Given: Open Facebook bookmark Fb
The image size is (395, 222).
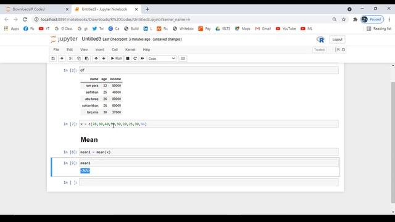Looking at the screenshot, I should (x=29, y=29).
